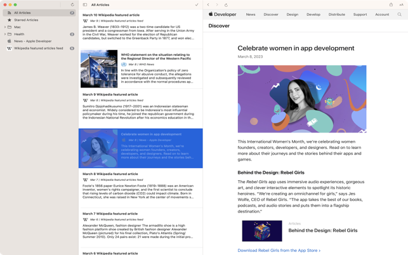Click the Wikipedia W feed icon in sidebar
Viewport: 408px width, 255px height.
pos(10,48)
